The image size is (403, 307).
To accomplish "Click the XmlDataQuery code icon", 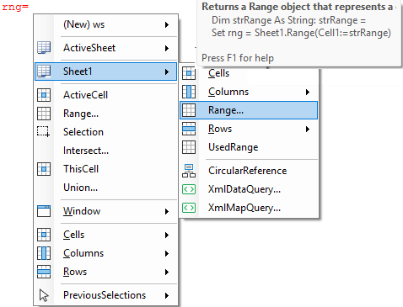I will [x=189, y=189].
